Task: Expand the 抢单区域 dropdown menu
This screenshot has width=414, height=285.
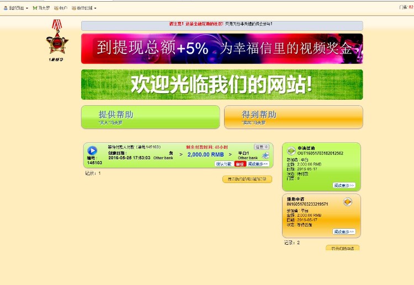Action: click(x=84, y=8)
